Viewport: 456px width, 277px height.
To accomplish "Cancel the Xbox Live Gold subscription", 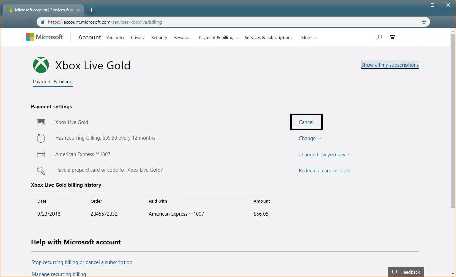I will tap(306, 122).
